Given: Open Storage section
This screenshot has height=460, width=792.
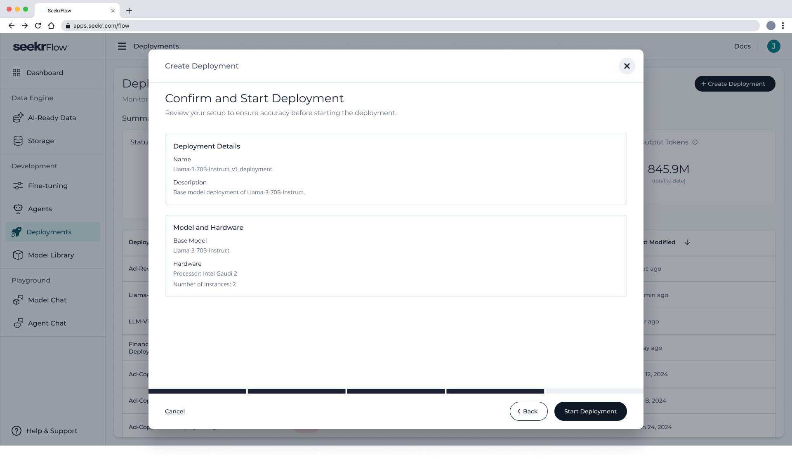Looking at the screenshot, I should 53,141.
